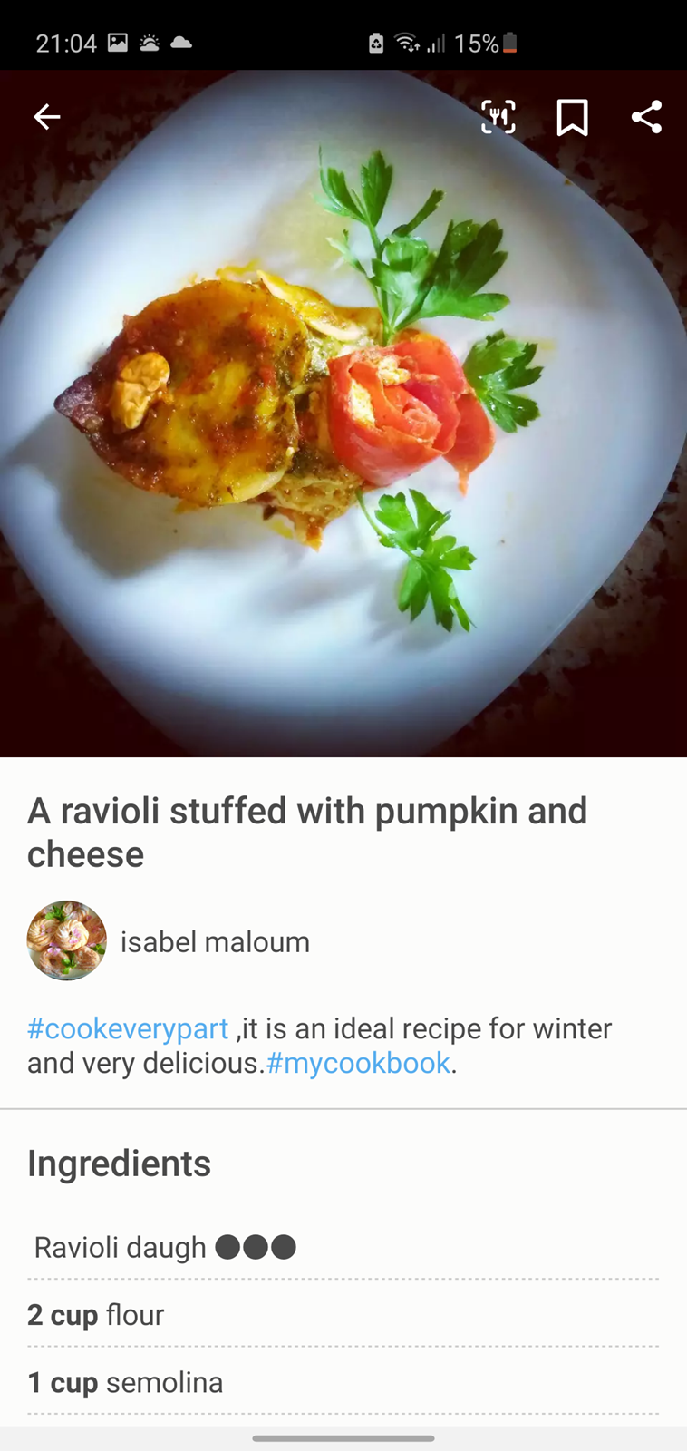The width and height of the screenshot is (687, 1451).
Task: Tap the battery indicator in status bar
Action: pos(510,43)
